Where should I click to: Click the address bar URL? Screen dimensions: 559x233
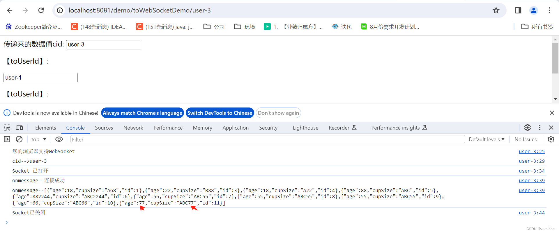click(x=140, y=10)
